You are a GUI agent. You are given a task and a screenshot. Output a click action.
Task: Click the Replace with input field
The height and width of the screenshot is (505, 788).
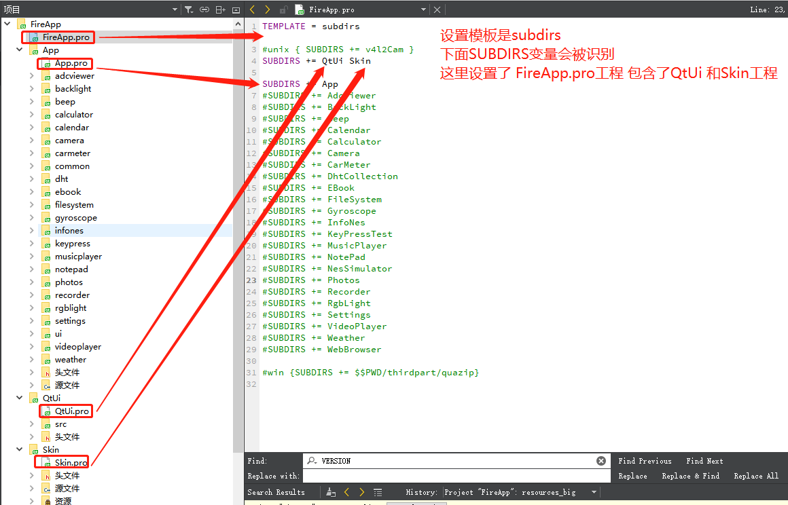tap(456, 476)
